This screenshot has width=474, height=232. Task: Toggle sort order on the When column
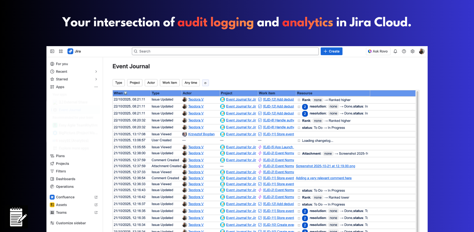[x=126, y=93]
